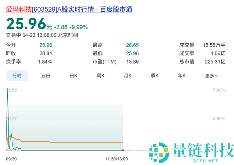Select the 分时 chart tab
Image resolution: width=234 pixels, height=165 pixels.
point(17,76)
